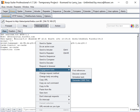Select Find references in submenu

81,70
